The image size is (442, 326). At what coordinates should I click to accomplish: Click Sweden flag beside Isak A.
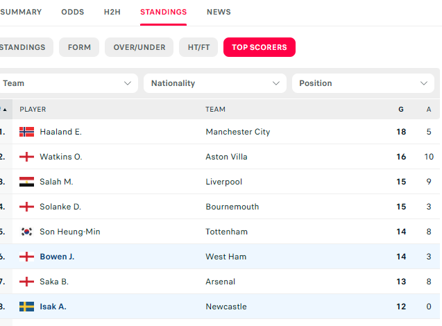pos(26,307)
